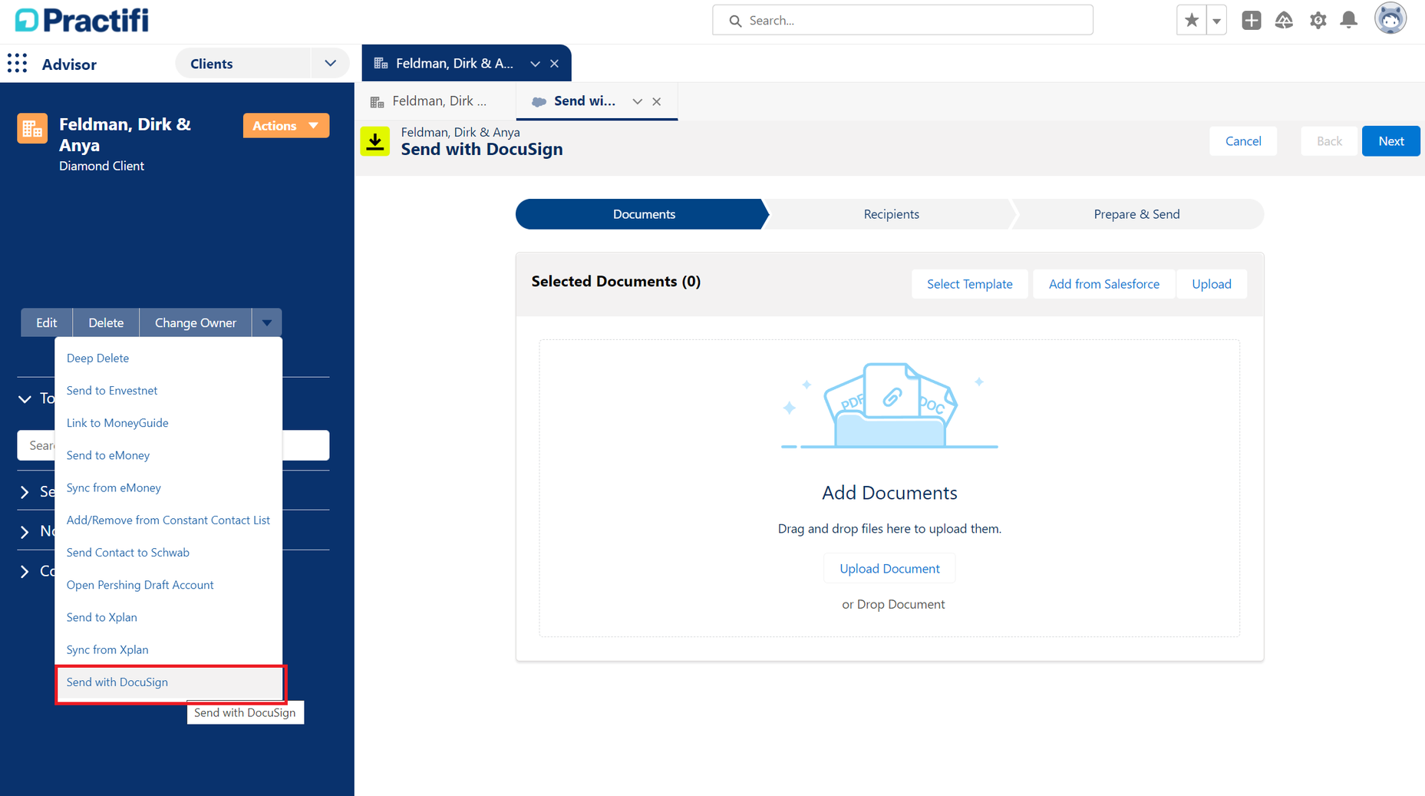
Task: Click the Upload Document link
Action: 889,569
